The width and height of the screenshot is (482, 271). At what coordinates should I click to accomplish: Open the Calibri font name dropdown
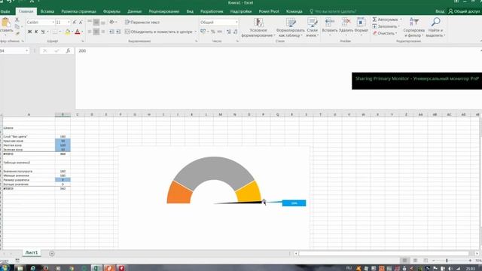(53, 22)
